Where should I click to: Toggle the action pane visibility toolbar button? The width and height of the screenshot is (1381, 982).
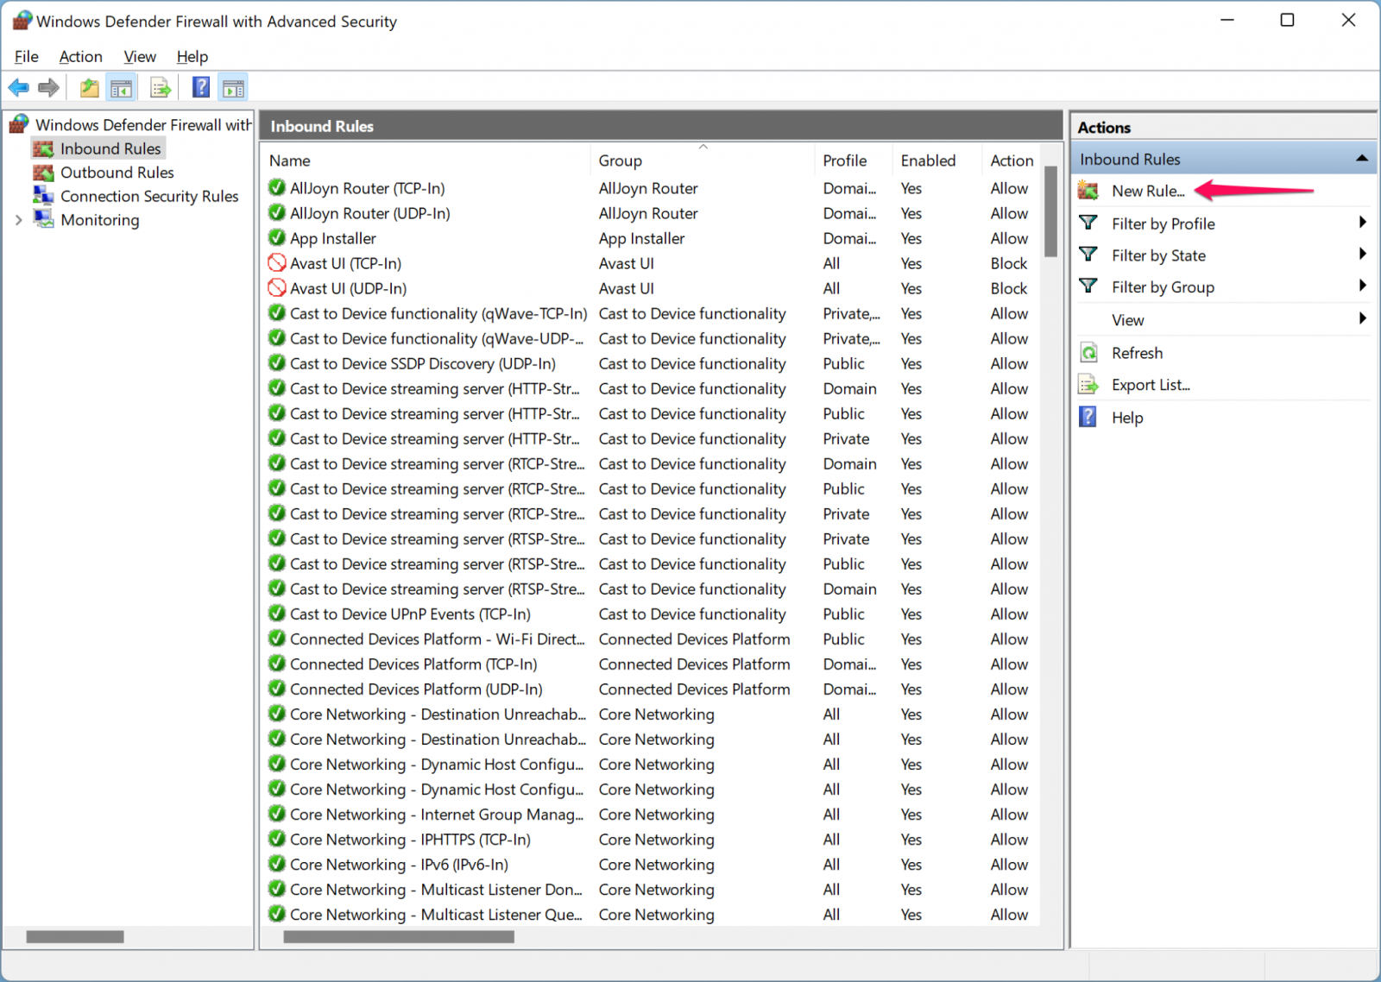click(232, 87)
